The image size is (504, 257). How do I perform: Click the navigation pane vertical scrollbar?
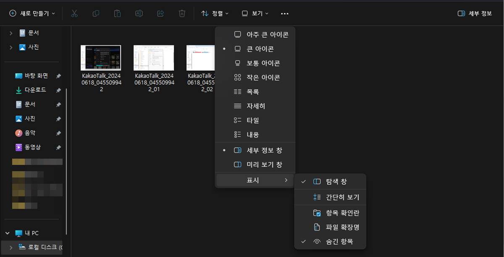(x=66, y=161)
